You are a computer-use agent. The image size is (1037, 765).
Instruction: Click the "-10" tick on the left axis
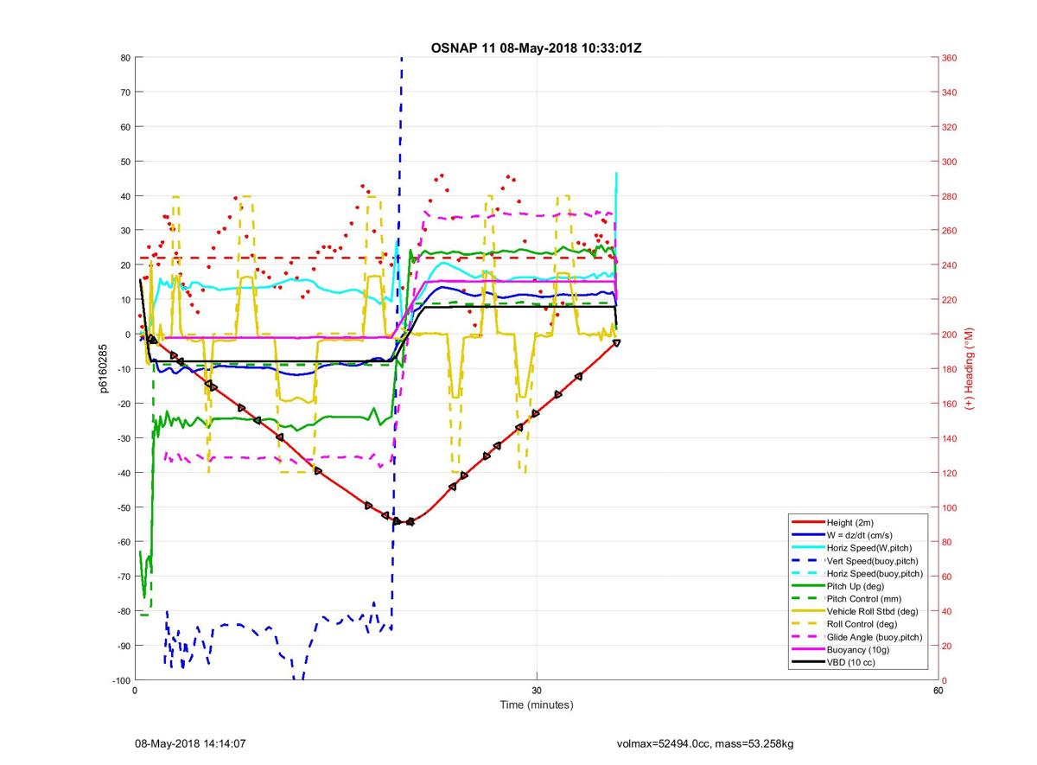124,369
